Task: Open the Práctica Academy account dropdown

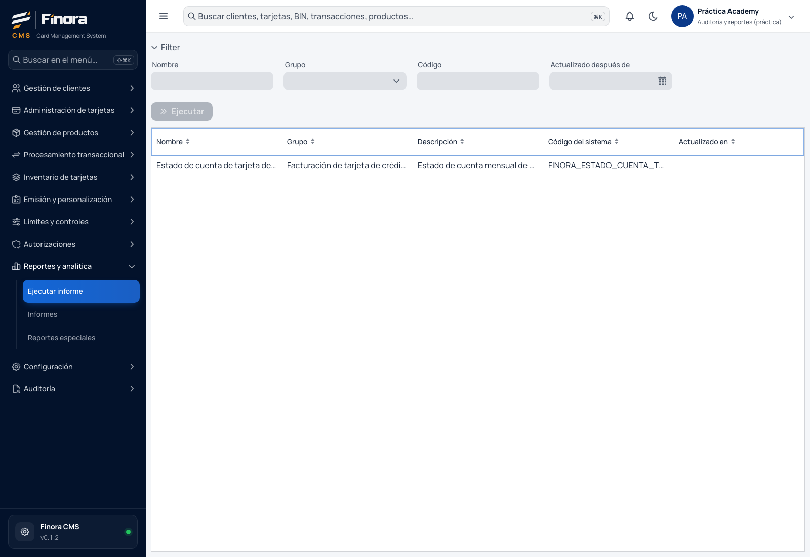Action: pos(791,17)
